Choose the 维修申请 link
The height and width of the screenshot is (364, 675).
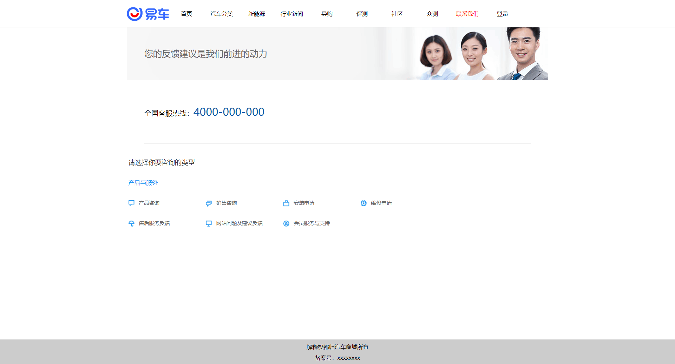pos(381,203)
